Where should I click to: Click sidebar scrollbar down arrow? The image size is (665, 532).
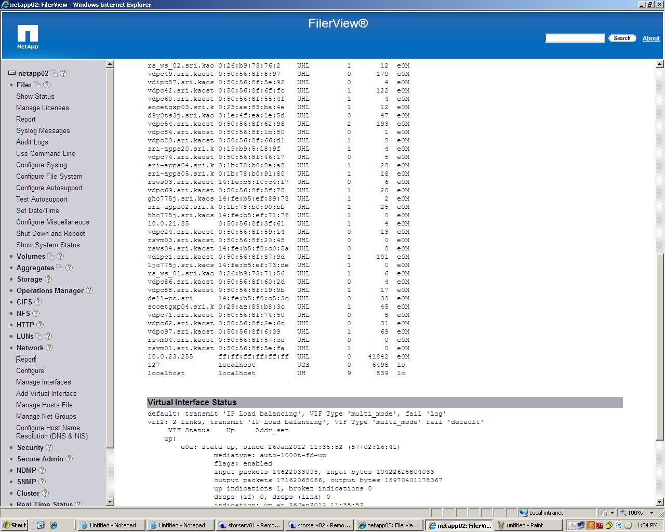(110, 502)
